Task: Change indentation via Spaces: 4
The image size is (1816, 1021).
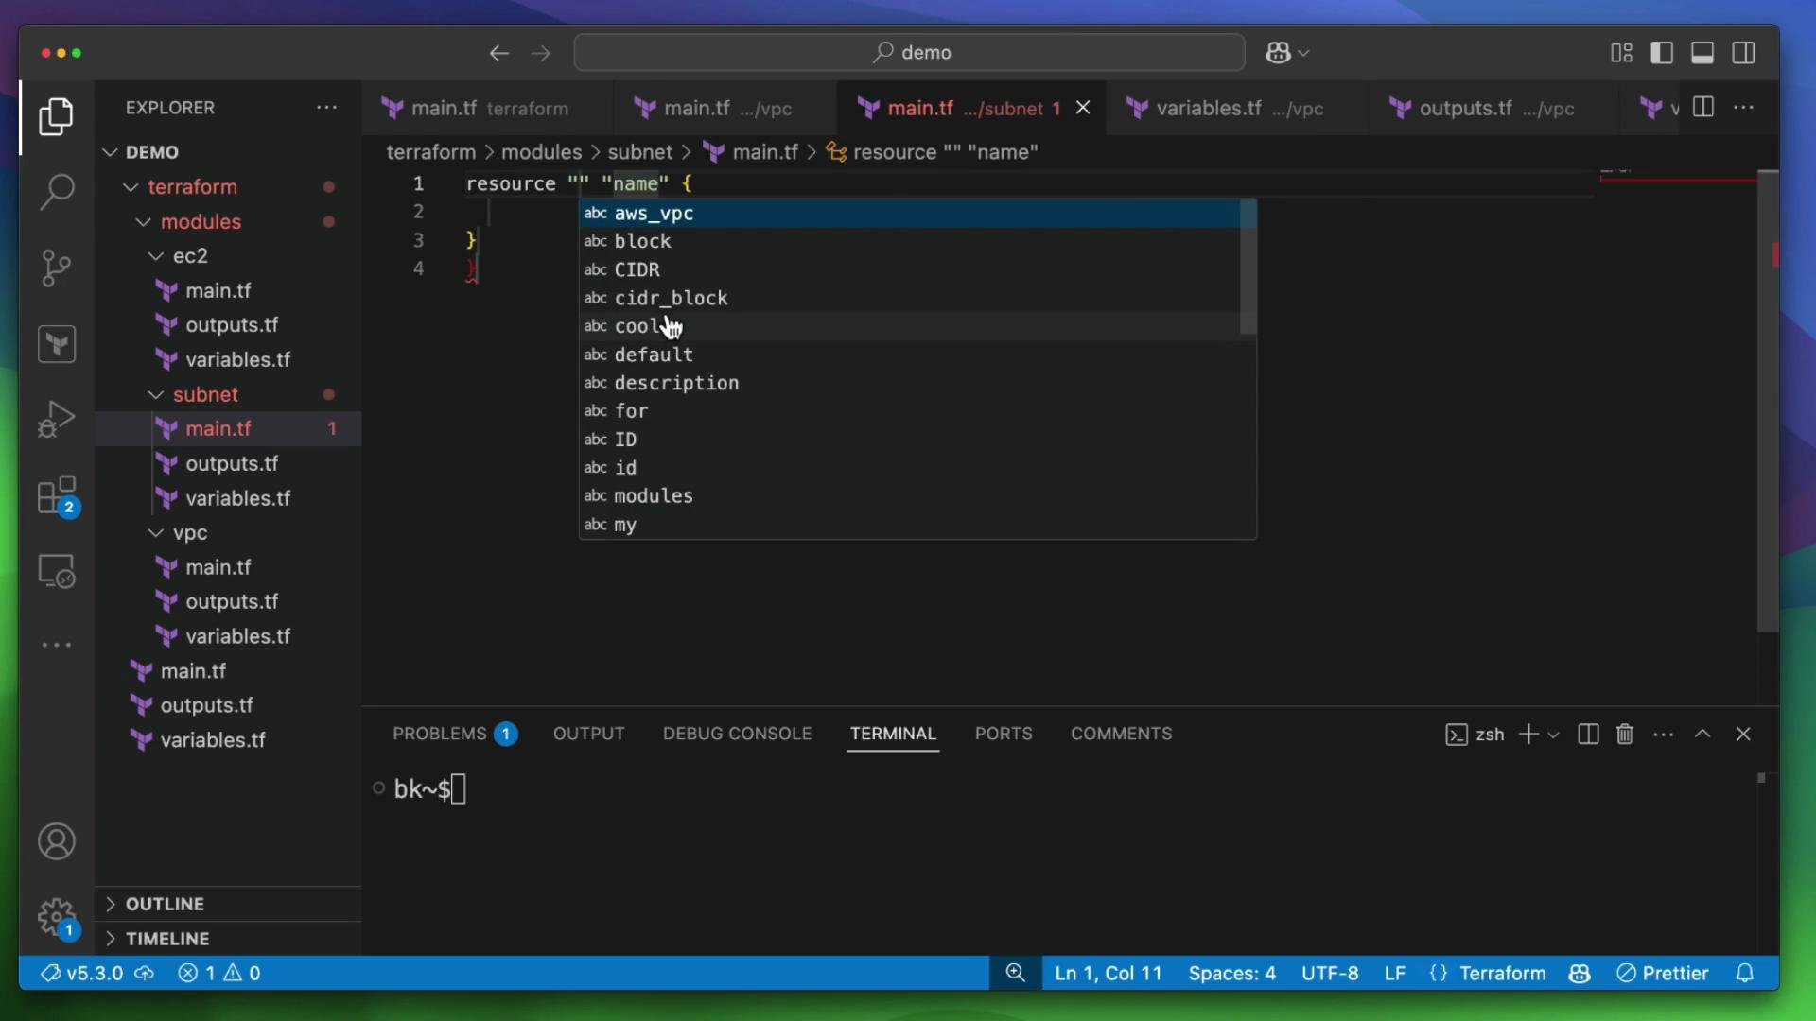Action: [x=1231, y=973]
